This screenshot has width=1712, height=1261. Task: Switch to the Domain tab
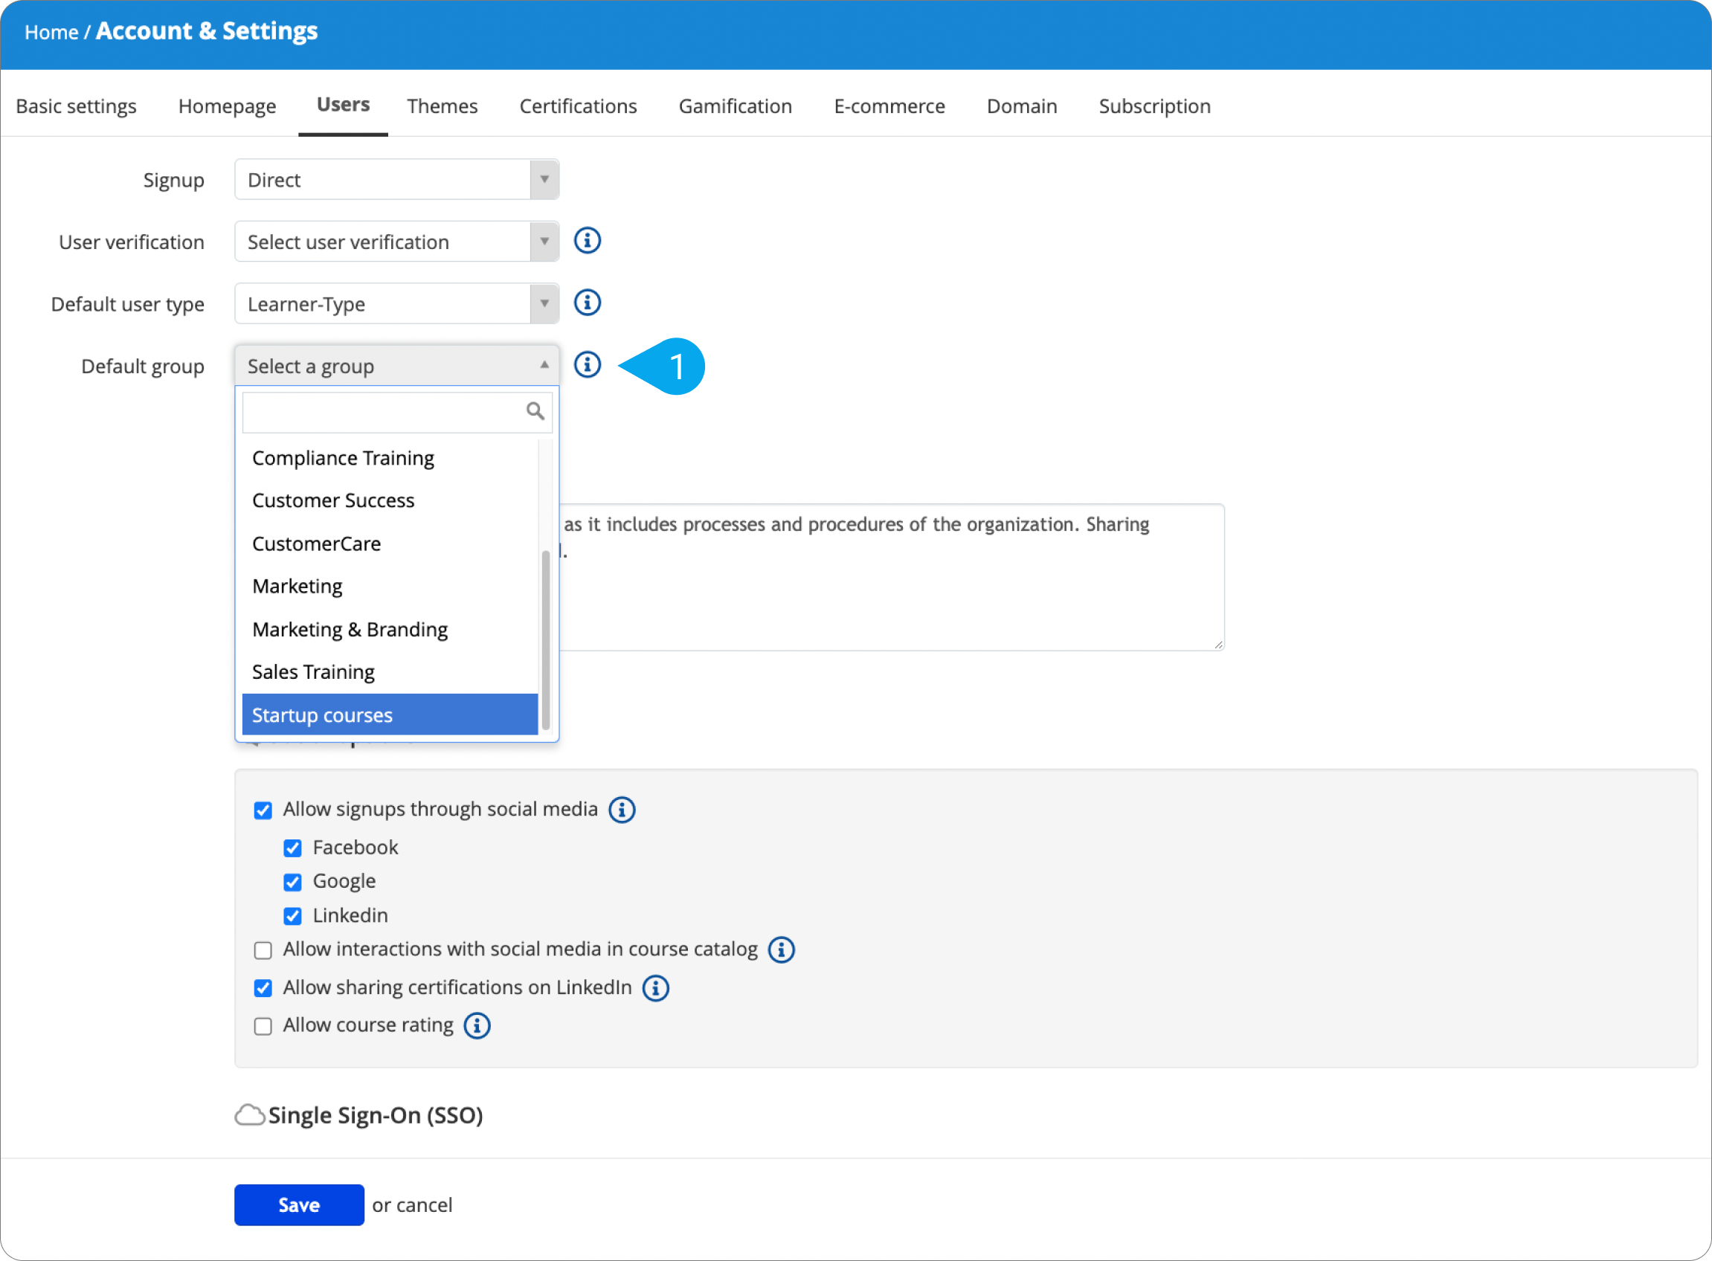(x=1022, y=106)
